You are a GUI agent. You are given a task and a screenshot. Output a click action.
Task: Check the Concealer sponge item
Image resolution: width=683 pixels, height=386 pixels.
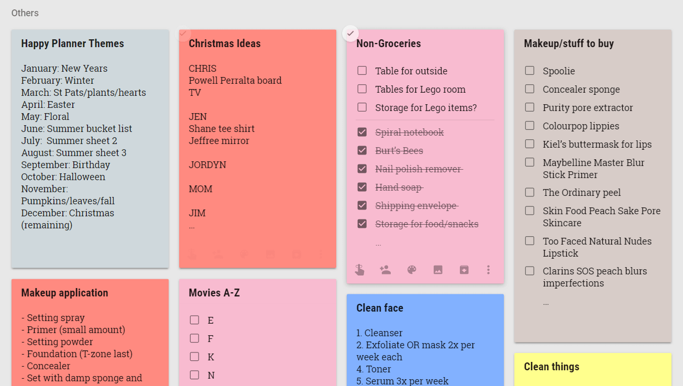[530, 89]
